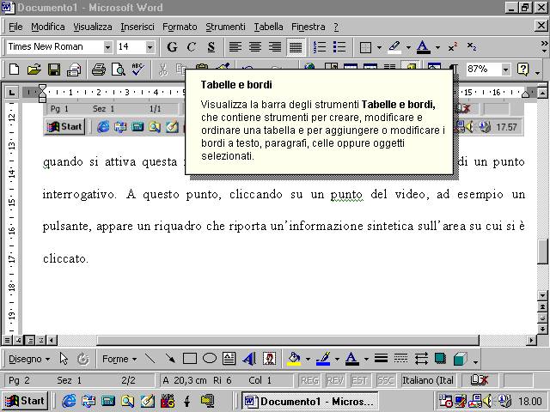Click the Cut scissors icon
Viewport: 550px width, 412px height.
(162, 70)
